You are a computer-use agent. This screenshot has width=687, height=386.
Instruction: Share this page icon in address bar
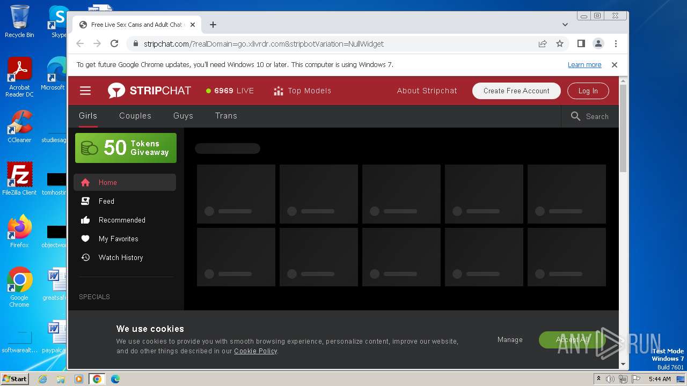tap(543, 43)
